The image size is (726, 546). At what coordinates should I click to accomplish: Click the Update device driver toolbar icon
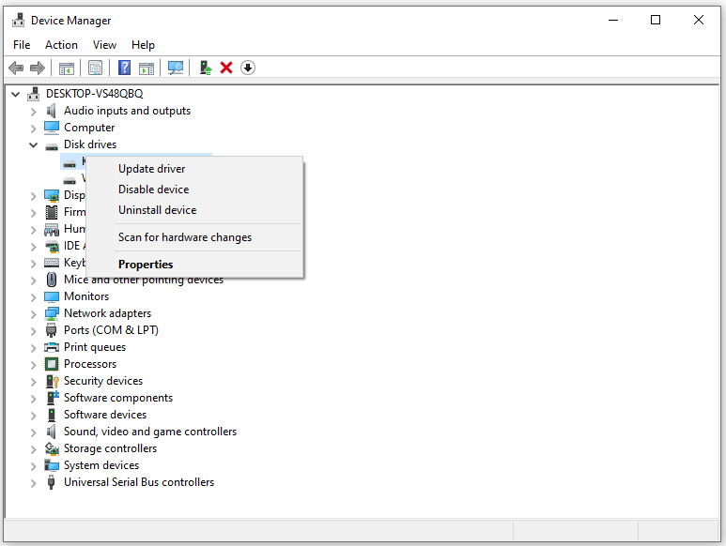205,68
